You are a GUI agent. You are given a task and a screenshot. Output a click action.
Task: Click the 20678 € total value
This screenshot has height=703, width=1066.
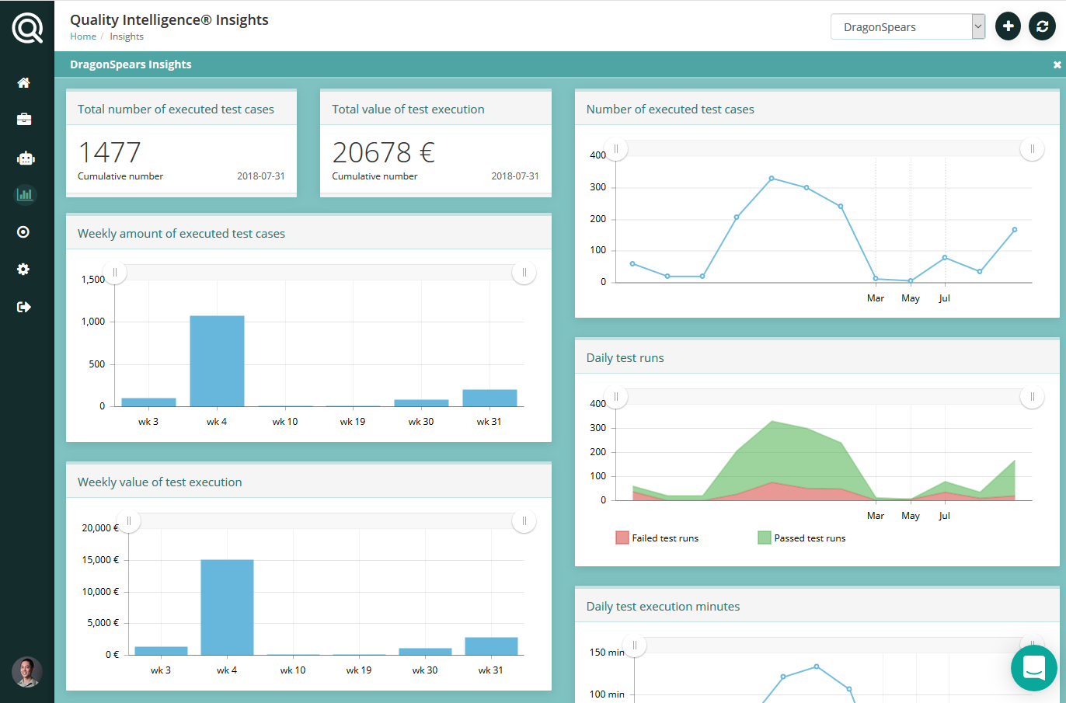tap(384, 152)
